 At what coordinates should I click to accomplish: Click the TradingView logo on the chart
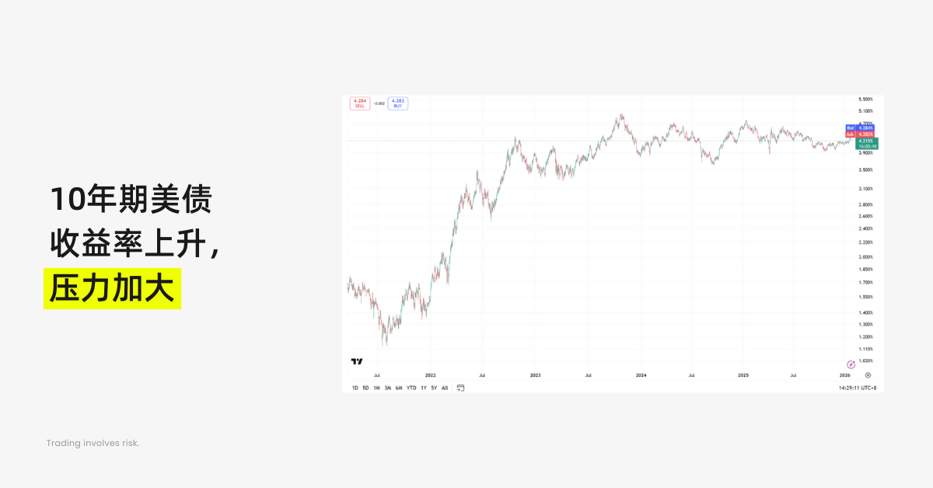coord(357,361)
